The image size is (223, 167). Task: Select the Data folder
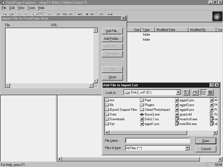(111, 114)
